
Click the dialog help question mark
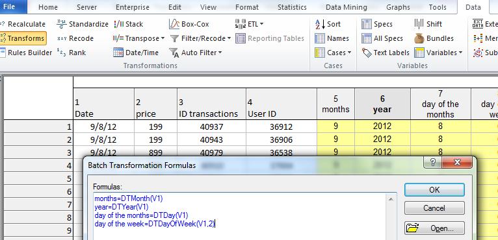(433, 163)
